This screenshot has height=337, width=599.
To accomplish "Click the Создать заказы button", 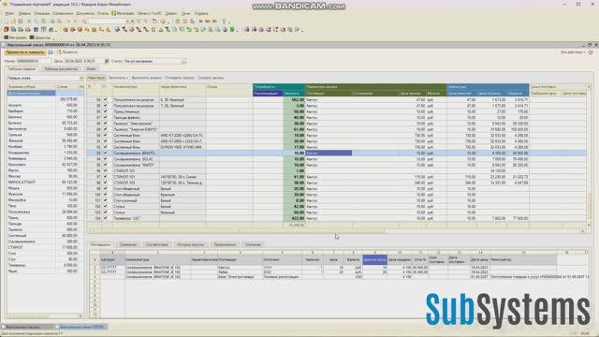I will 211,78.
